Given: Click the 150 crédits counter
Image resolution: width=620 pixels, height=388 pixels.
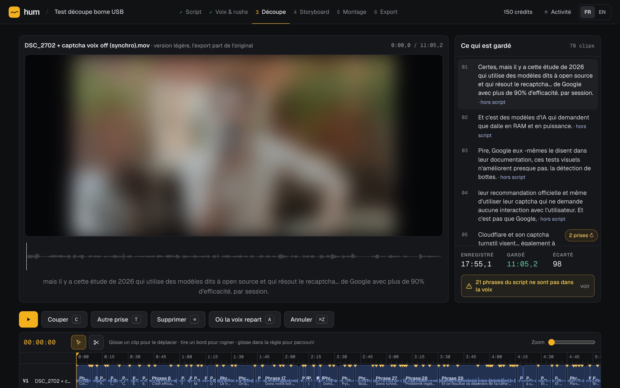Looking at the screenshot, I should pyautogui.click(x=518, y=12).
